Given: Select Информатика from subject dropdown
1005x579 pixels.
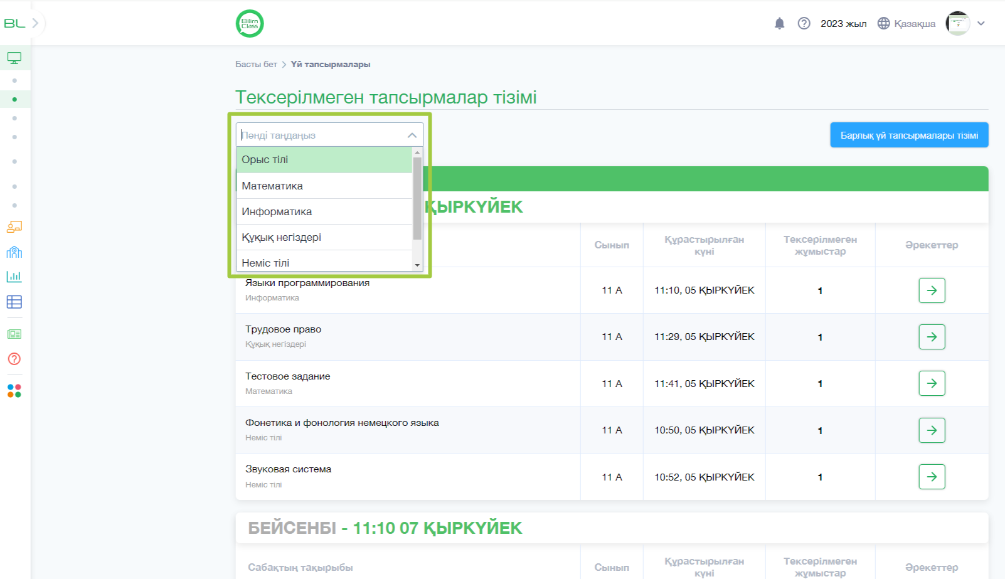Looking at the screenshot, I should pos(324,211).
